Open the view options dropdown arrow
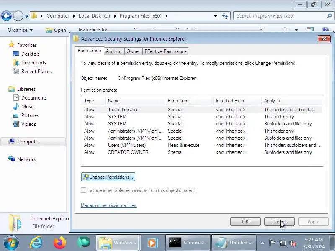This screenshot has width=335, height=251. [x=296, y=30]
